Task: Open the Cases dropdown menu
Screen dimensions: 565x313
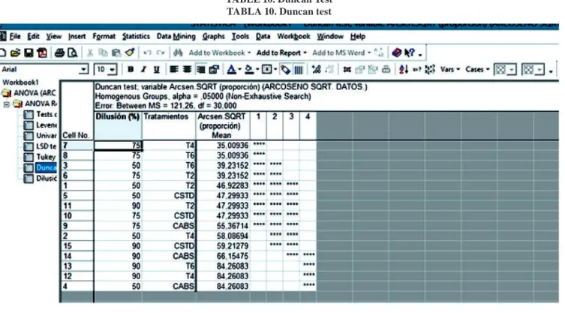Action: [477, 69]
